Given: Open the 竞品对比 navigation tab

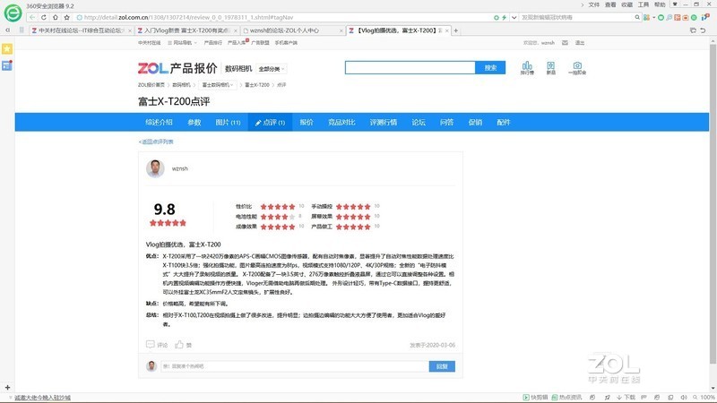Looking at the screenshot, I should [341, 123].
